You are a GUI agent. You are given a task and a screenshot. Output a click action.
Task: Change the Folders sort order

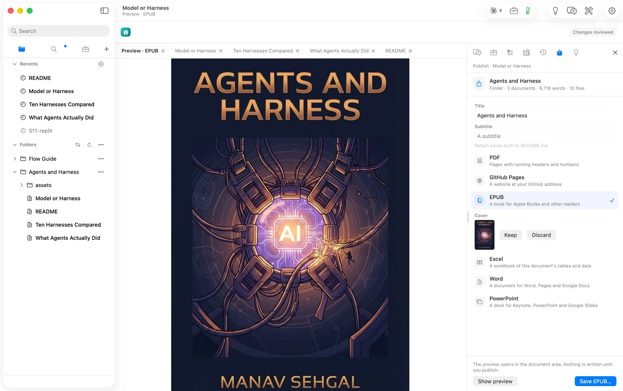(78, 145)
